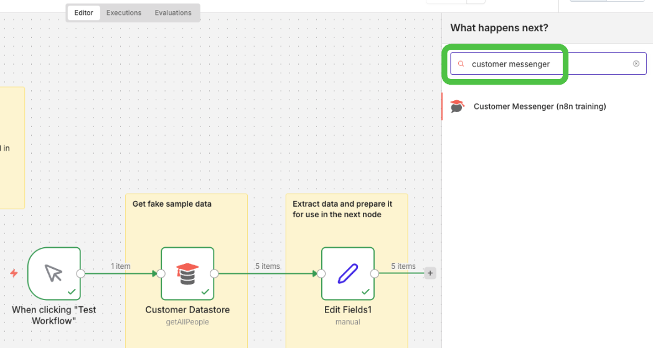
Task: Select the Customer Datastore node
Action: coord(187,273)
